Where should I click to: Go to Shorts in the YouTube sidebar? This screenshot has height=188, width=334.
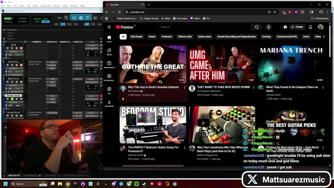point(109,51)
